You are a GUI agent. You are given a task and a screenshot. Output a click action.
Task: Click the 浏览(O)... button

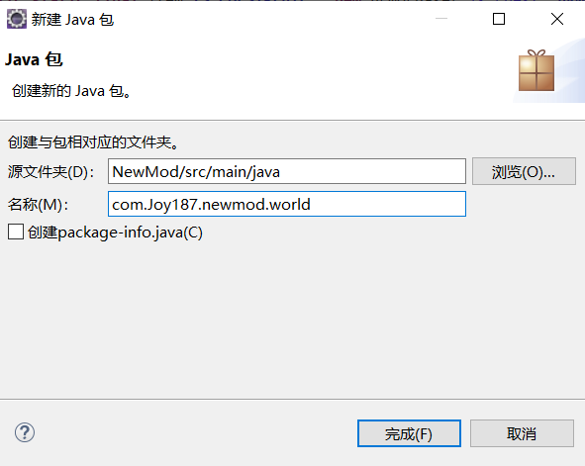click(x=524, y=171)
